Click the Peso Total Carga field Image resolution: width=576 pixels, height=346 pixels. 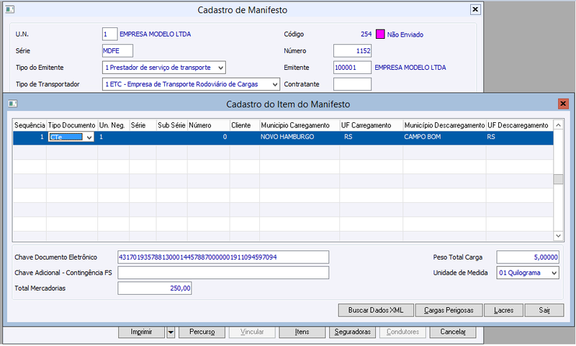tap(528, 258)
